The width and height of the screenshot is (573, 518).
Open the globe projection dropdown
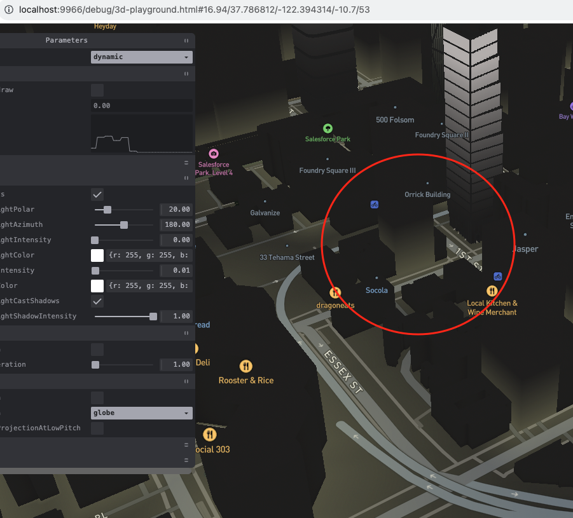141,412
